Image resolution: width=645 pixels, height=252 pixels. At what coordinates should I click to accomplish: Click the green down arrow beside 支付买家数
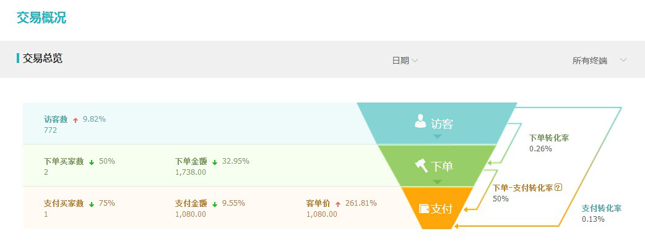click(92, 204)
